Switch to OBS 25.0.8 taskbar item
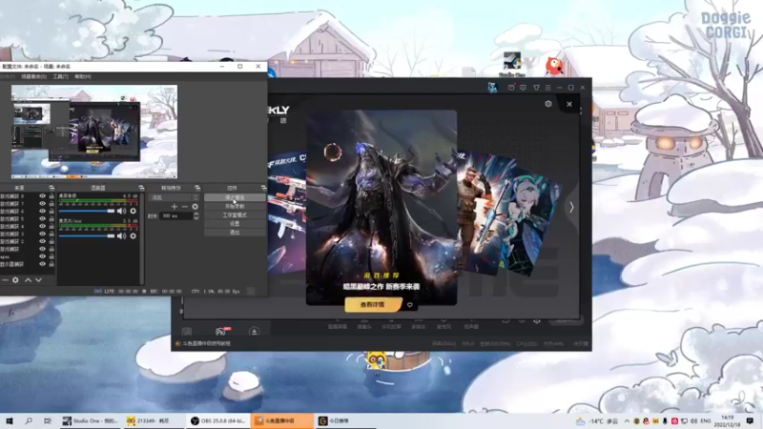Viewport: 763px width, 429px height. point(218,421)
